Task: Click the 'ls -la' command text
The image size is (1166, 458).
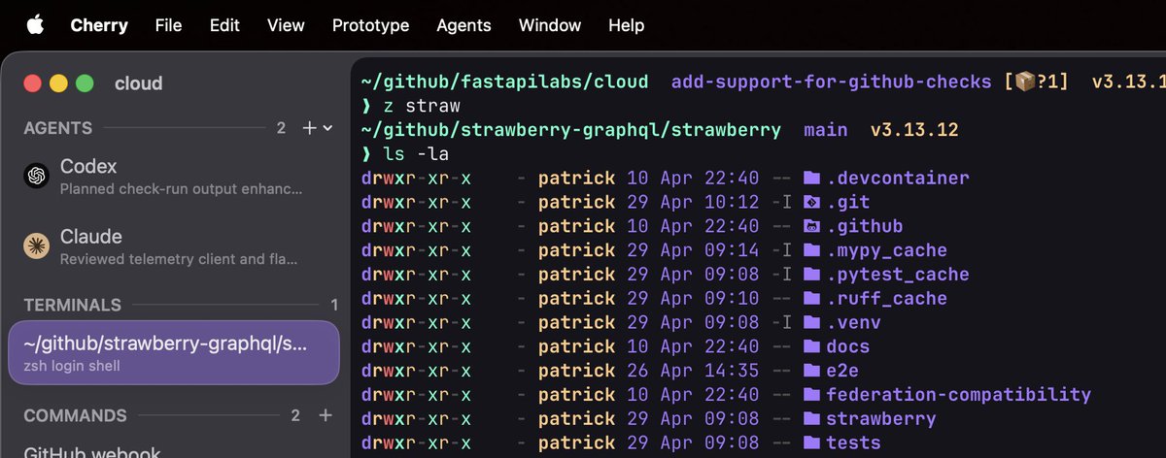Action: click(415, 154)
